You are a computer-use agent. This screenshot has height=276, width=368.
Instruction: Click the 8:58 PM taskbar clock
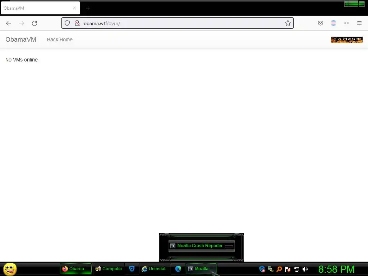pyautogui.click(x=336, y=269)
